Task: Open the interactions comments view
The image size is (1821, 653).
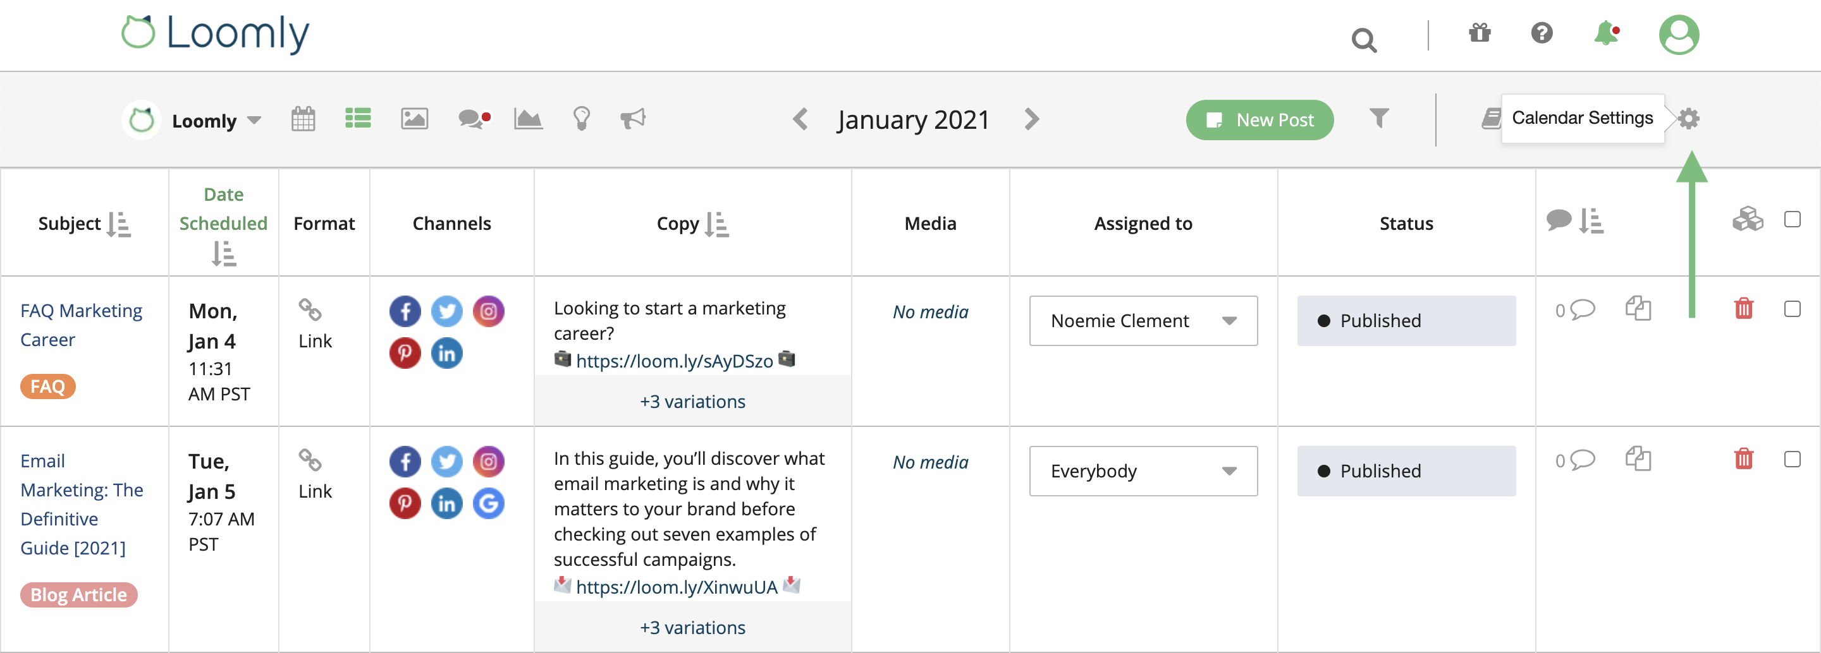Action: pyautogui.click(x=472, y=119)
